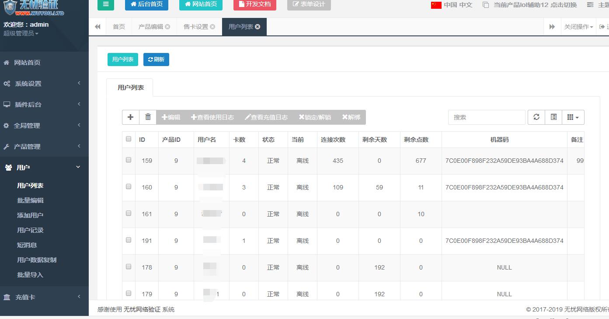Viewport: 609px width, 319px height.
Task: Open the columns grid dropdown
Action: pyautogui.click(x=573, y=117)
